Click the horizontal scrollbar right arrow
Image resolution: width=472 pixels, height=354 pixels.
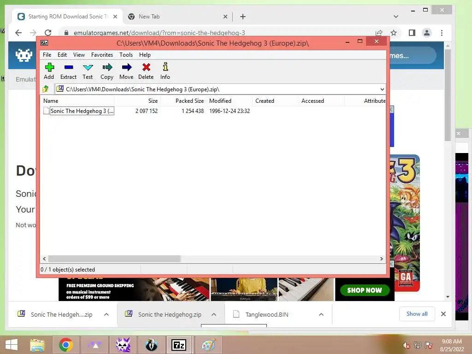[381, 259]
